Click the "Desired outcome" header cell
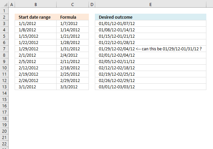The height and width of the screenshot is (149, 213). [150, 17]
